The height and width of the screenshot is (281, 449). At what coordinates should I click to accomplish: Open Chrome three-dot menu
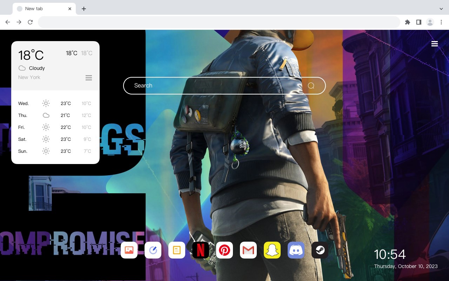(441, 22)
